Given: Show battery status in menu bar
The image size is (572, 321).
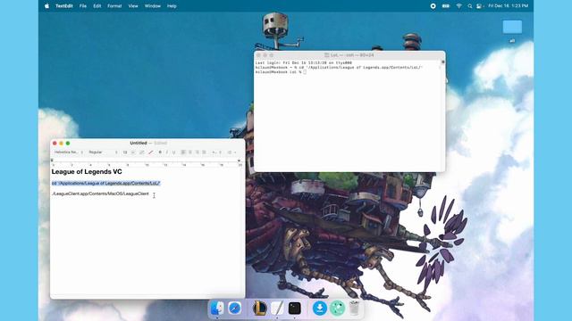Looking at the screenshot, I should (446, 6).
